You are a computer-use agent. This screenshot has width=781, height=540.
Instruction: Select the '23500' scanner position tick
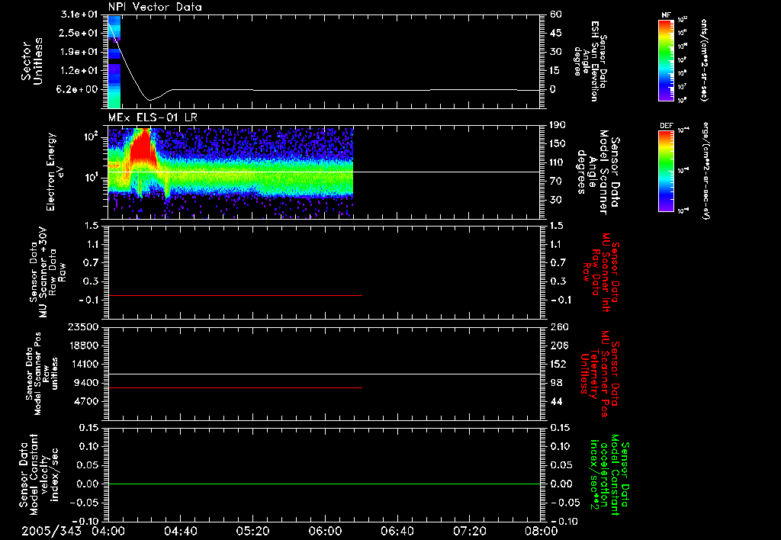click(x=84, y=326)
